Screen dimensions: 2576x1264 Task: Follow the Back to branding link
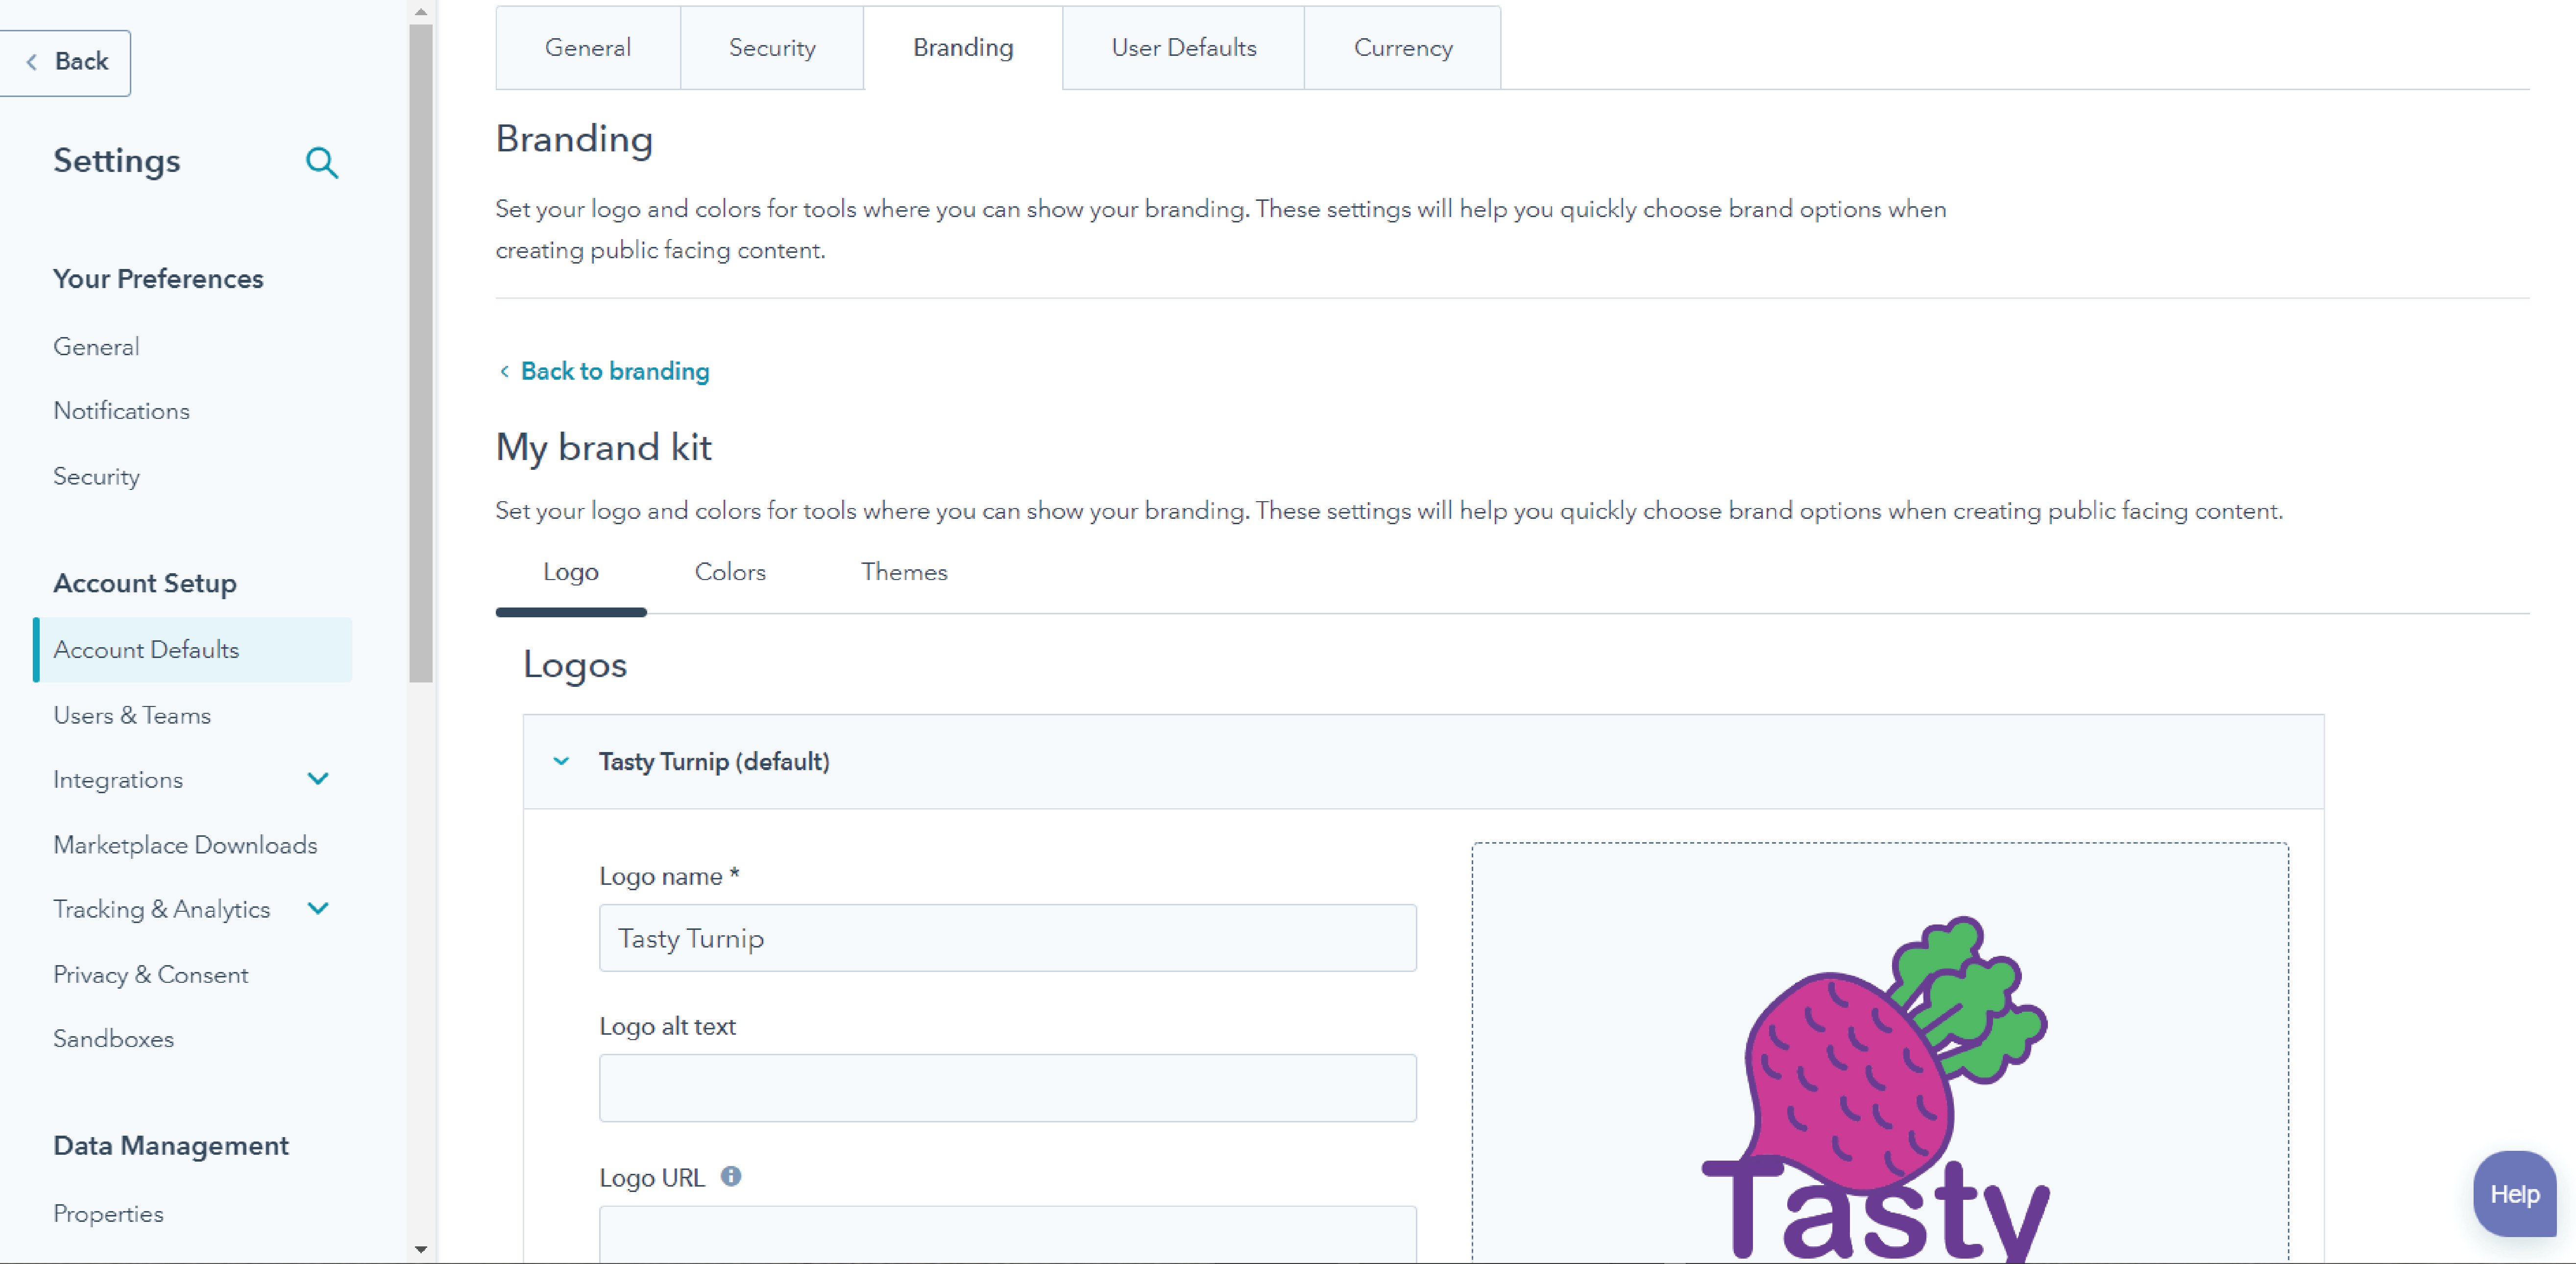605,371
